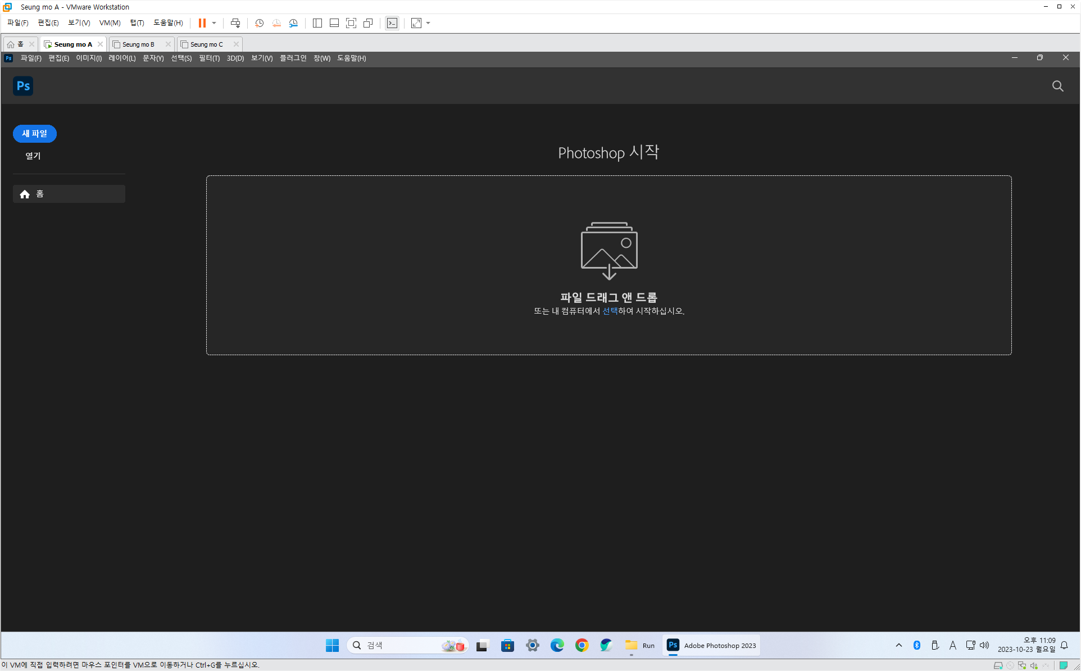Click the Send Ctrl+Alt+Del icon

(235, 23)
